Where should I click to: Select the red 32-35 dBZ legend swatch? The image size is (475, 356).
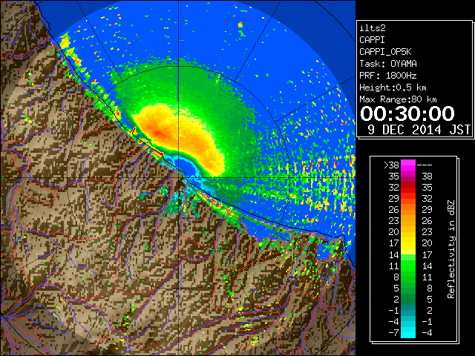[x=408, y=188]
